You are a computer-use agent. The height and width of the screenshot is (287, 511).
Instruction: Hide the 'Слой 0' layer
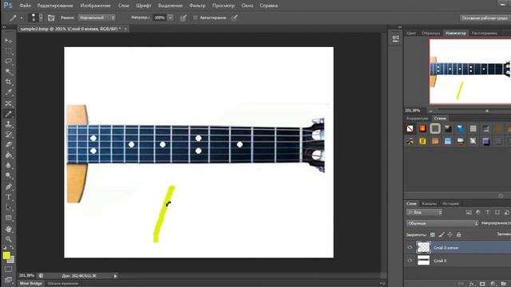pos(410,261)
